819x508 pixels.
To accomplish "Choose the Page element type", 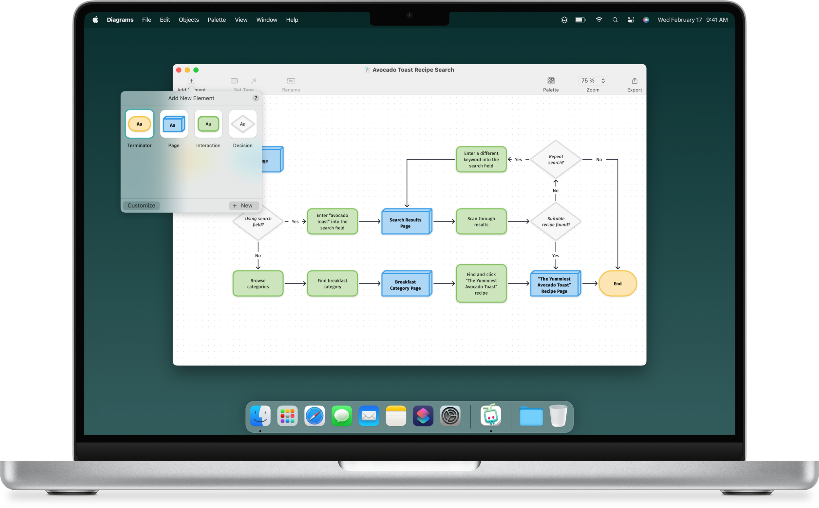I will tap(174, 124).
